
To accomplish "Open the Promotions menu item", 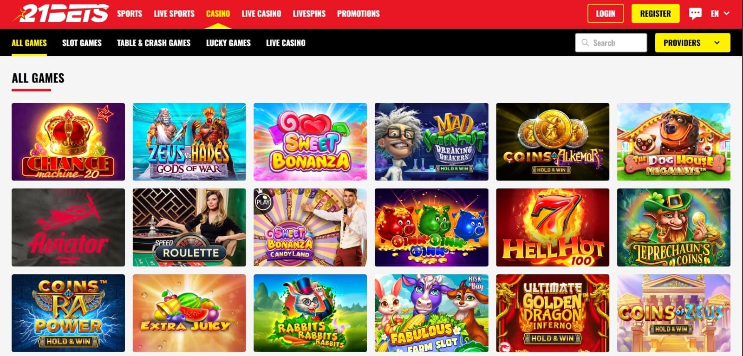I will (x=358, y=13).
